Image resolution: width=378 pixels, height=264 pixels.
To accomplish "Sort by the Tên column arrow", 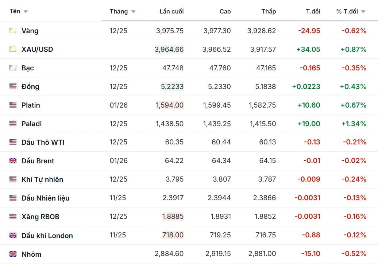I will 26,12.
